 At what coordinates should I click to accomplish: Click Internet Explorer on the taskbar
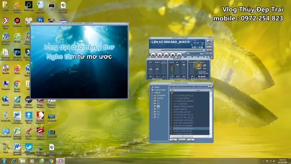[x=14, y=161]
